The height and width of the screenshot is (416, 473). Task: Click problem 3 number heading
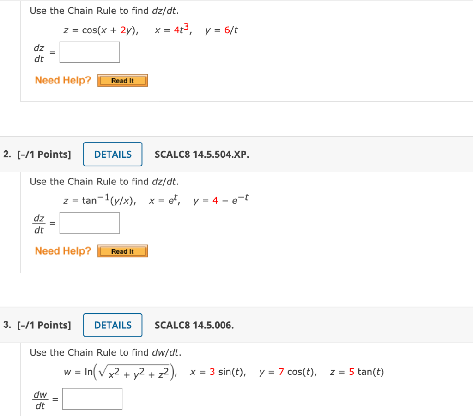pyautogui.click(x=6, y=325)
